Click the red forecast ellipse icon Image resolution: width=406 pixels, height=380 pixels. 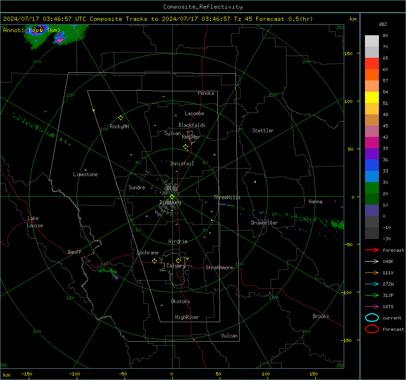[x=372, y=329]
